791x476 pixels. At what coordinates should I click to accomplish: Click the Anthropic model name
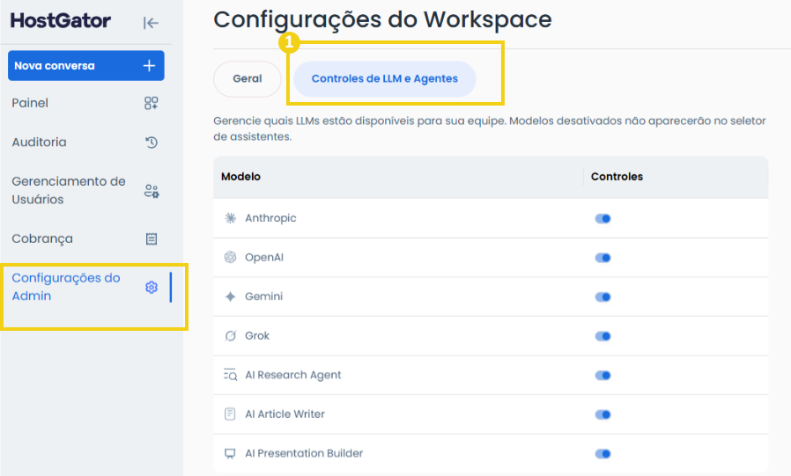click(270, 218)
